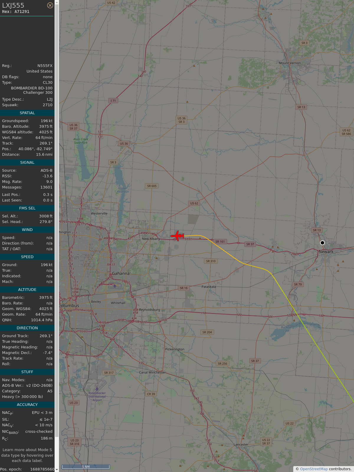Click the WIND section header
Screen dimensions: 354x472
(27, 230)
